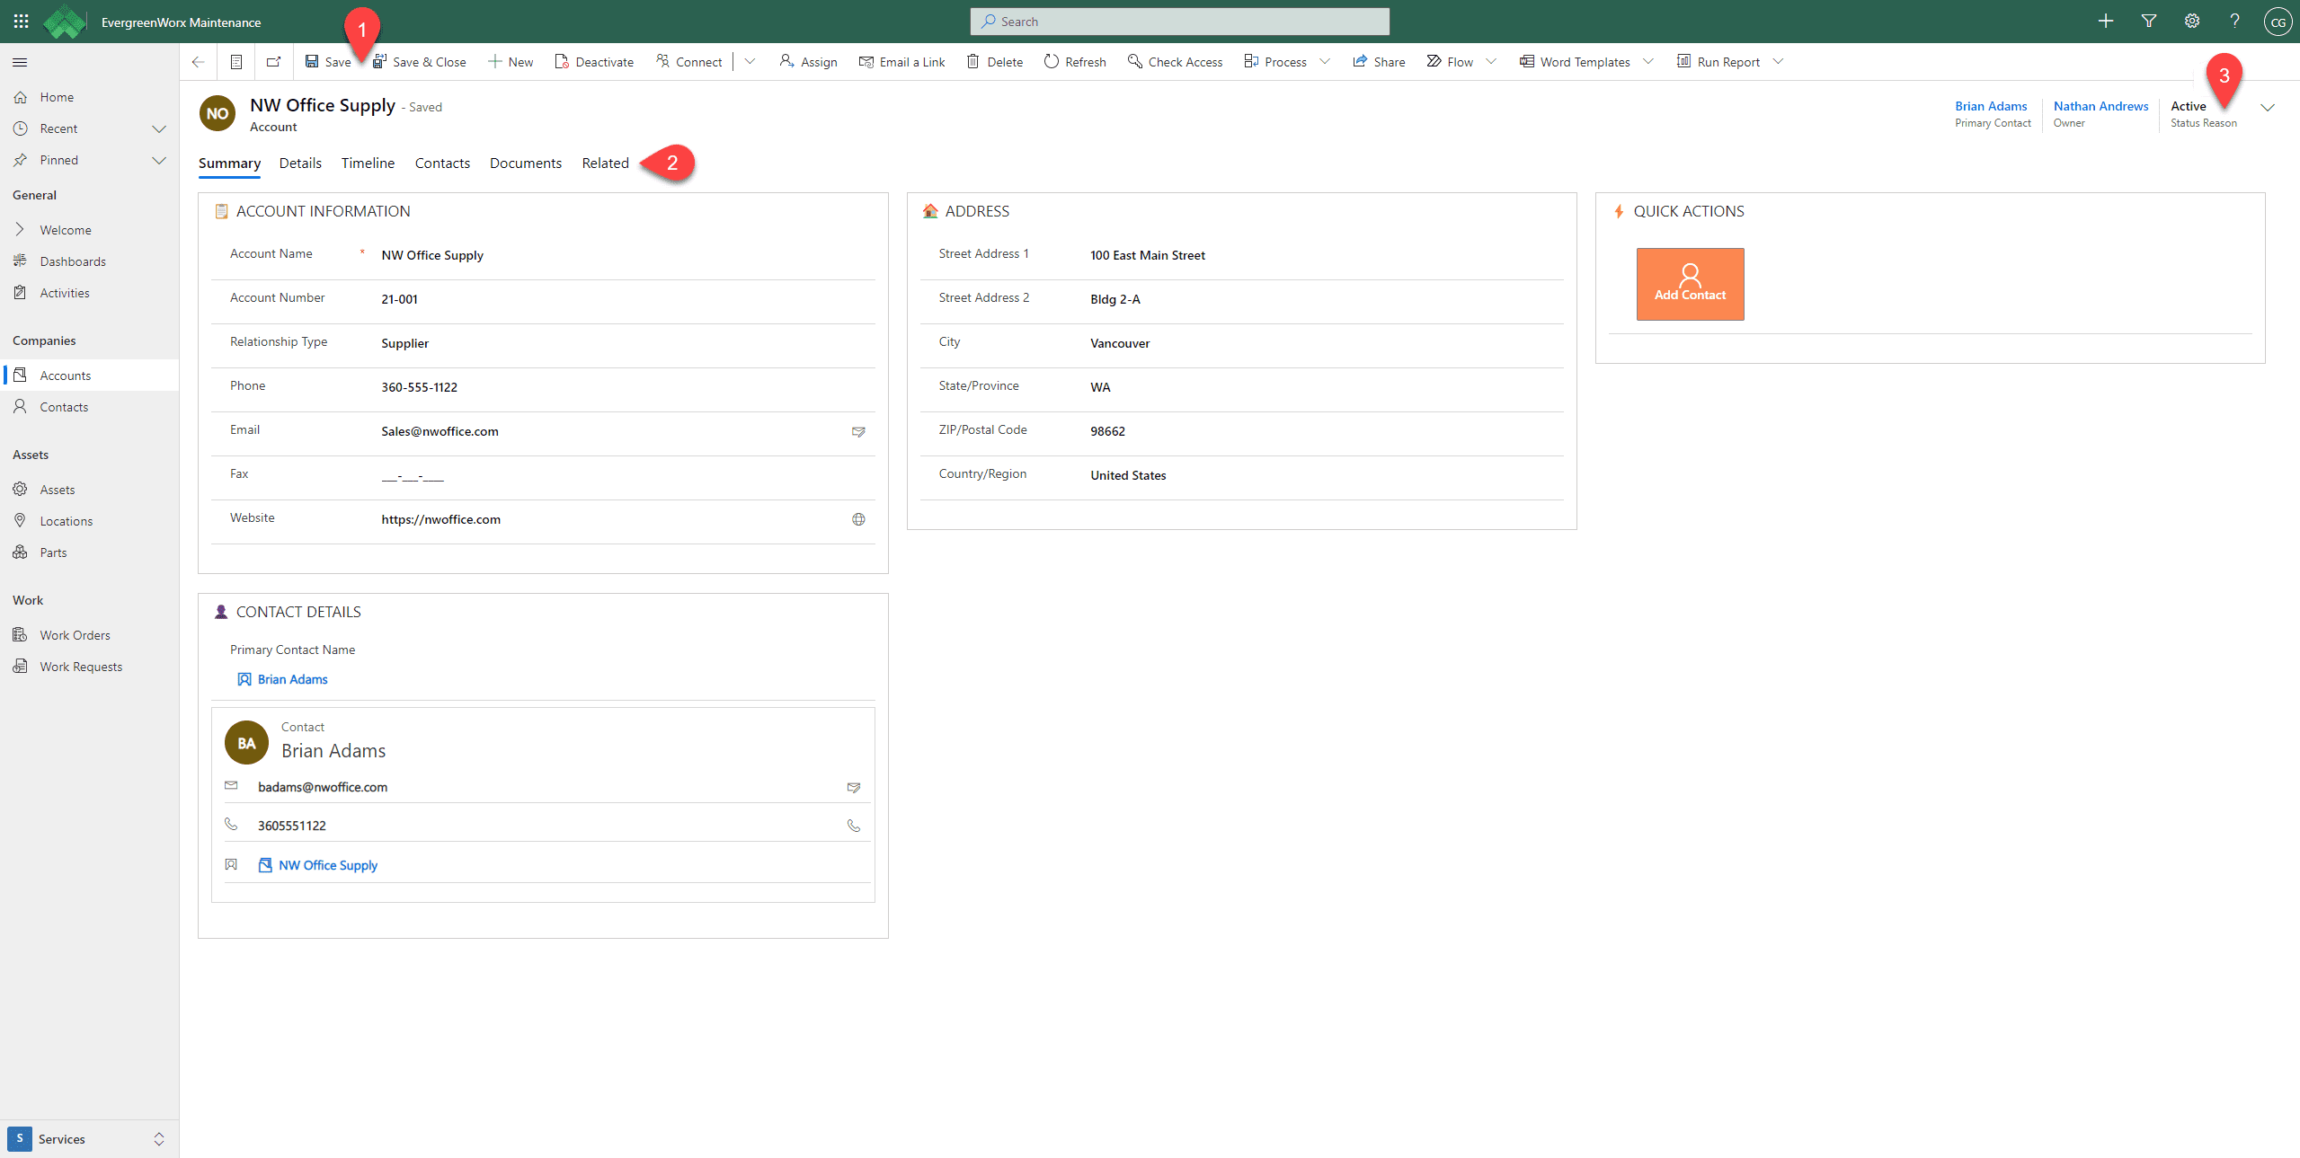Open the app launcher waffle icon
Viewport: 2300px width, 1158px height.
[x=20, y=21]
